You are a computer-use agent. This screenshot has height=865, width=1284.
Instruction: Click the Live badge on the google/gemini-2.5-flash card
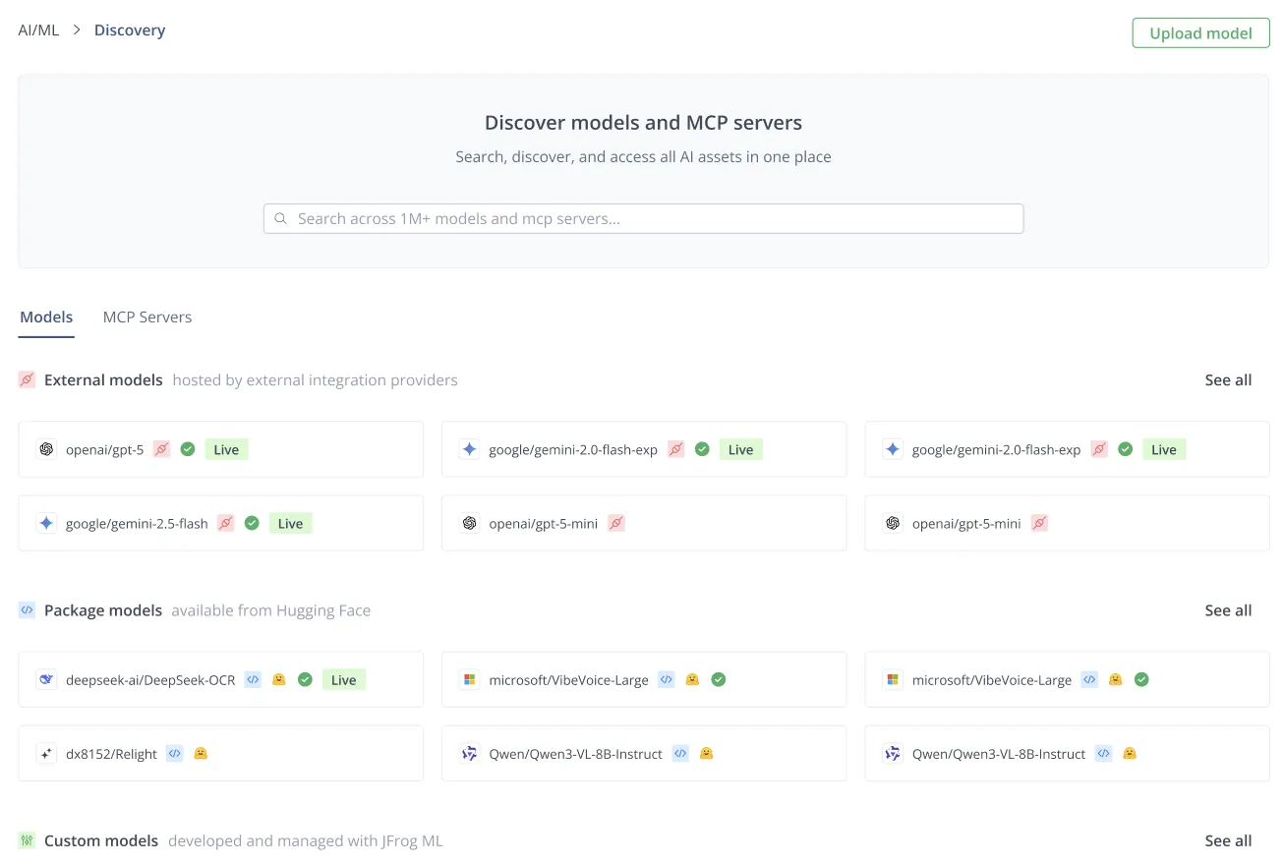[x=290, y=523]
